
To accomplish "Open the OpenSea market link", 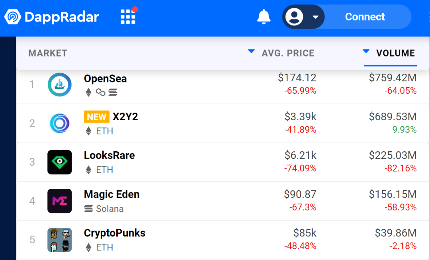I will [x=105, y=78].
